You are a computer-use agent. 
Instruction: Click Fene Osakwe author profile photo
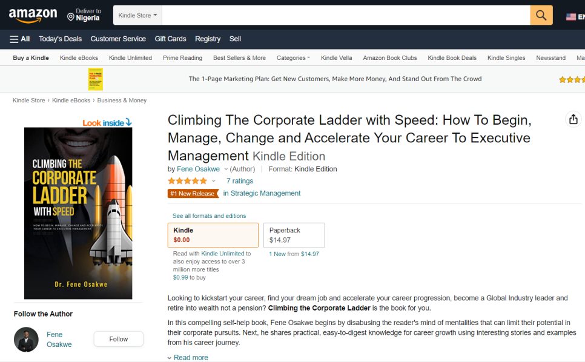pos(26,340)
